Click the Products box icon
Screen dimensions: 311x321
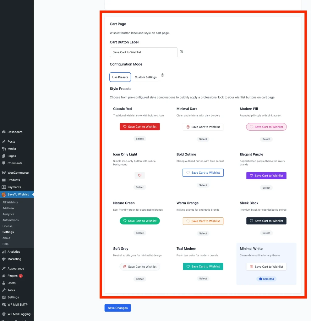pyautogui.click(x=4, y=180)
